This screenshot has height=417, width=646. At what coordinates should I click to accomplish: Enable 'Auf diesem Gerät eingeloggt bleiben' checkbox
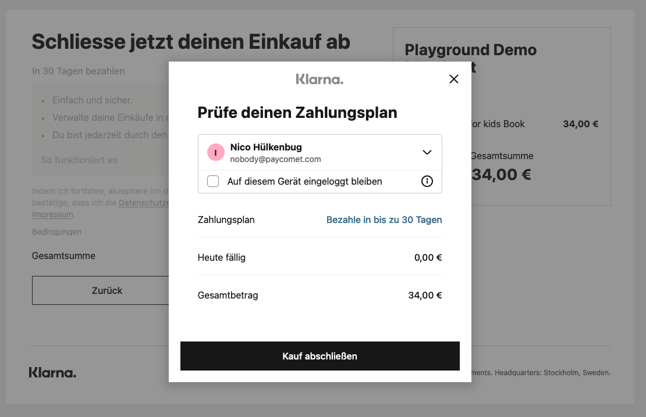click(213, 181)
